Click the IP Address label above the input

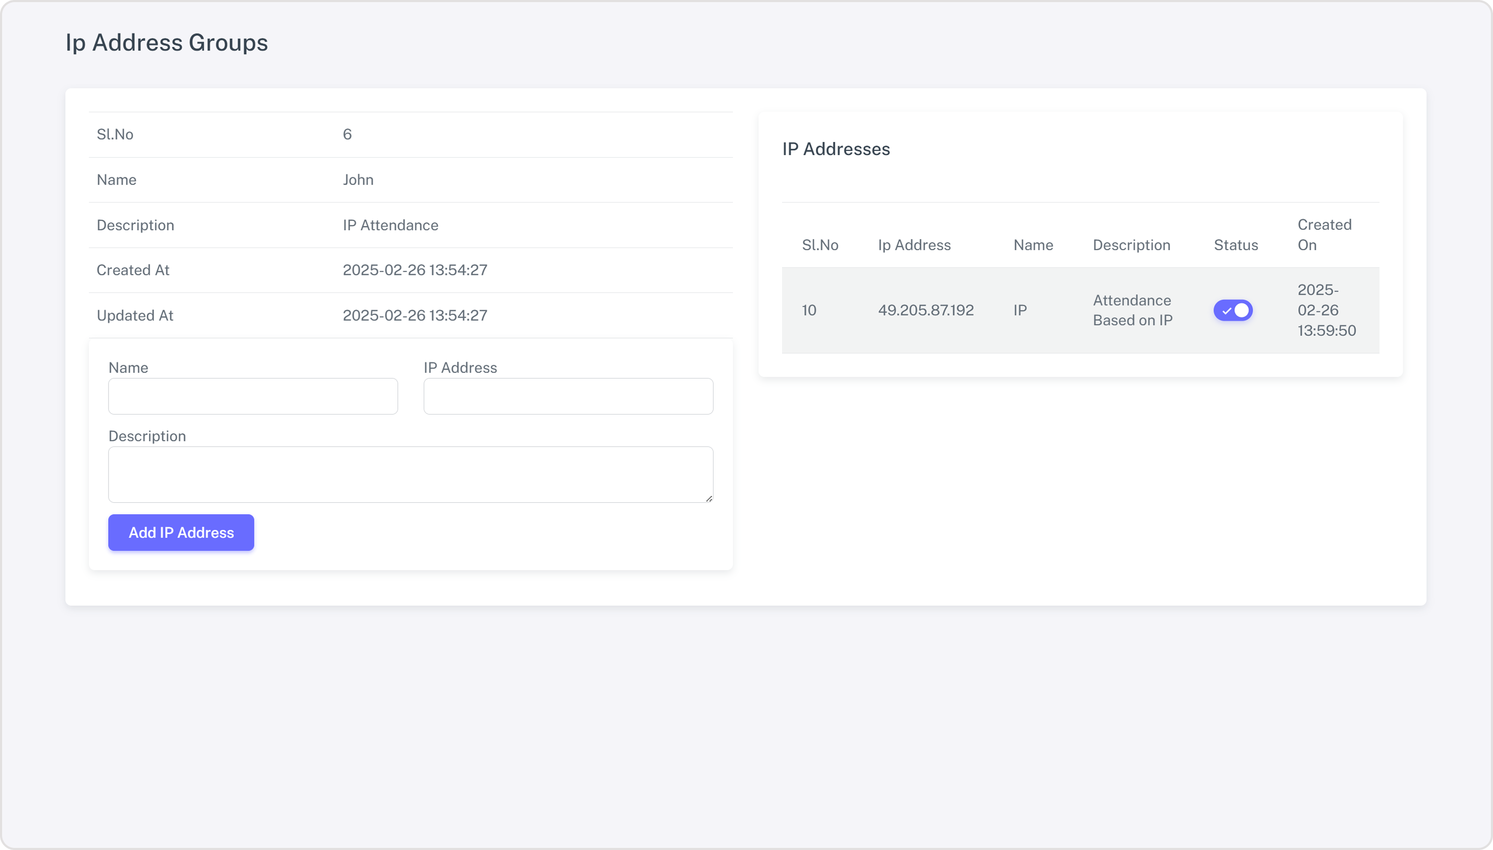(x=460, y=368)
